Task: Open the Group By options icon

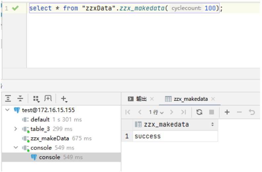Action: 36,98
